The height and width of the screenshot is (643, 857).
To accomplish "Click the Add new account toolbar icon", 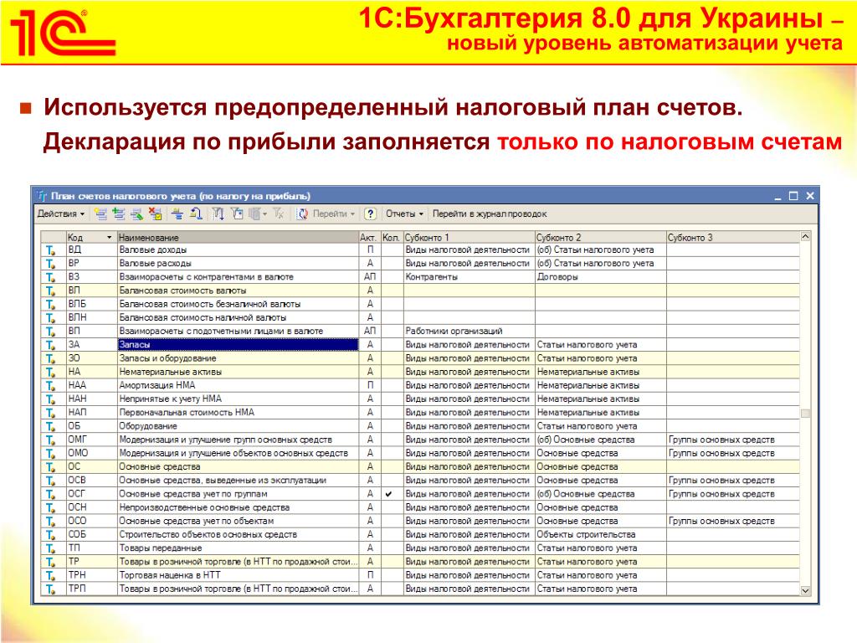I will click(x=100, y=213).
